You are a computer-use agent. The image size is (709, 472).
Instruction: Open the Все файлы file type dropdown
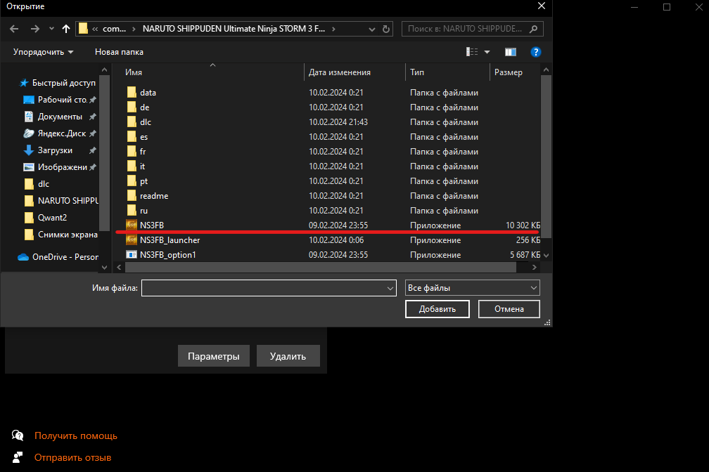click(x=473, y=288)
